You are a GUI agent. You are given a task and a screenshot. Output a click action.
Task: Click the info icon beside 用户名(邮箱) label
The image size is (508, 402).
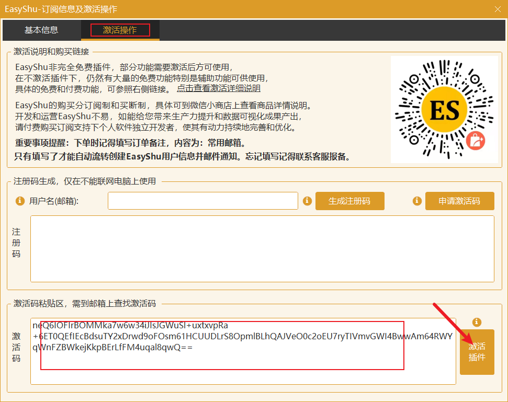20,201
